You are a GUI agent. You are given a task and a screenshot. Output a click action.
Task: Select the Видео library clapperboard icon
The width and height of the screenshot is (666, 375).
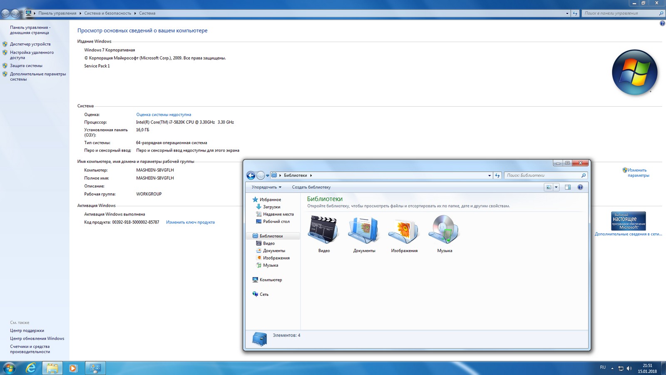point(324,229)
